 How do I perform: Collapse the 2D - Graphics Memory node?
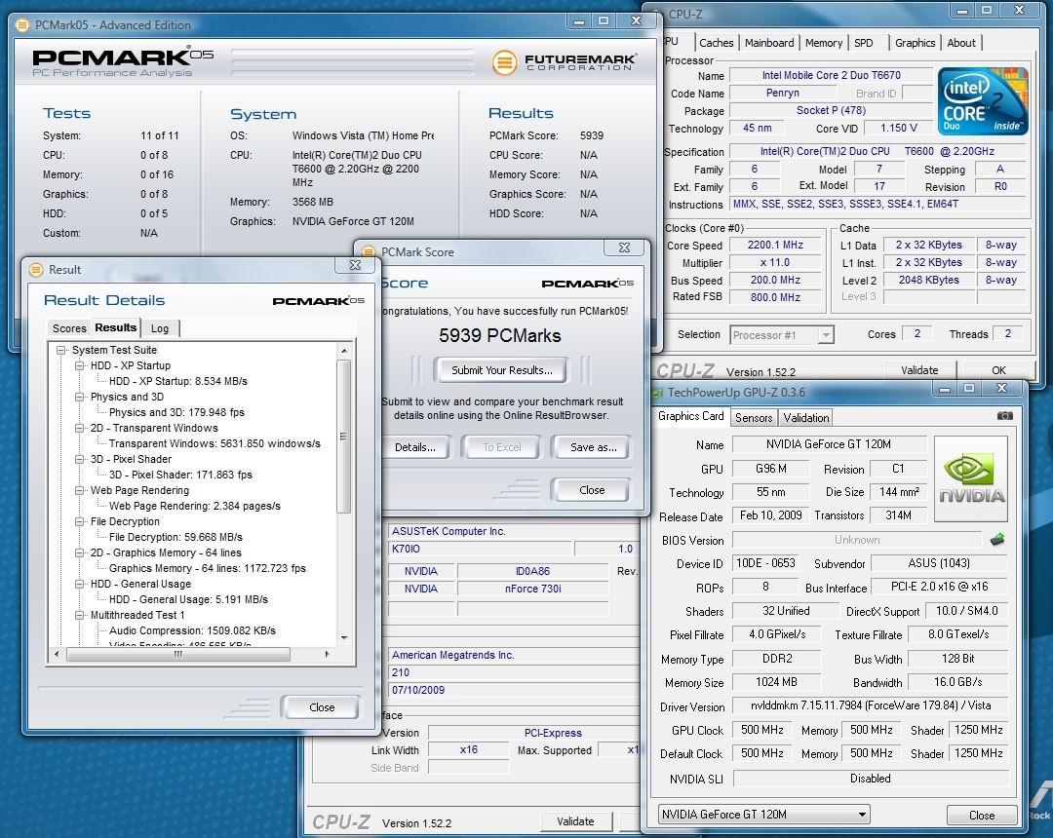[x=80, y=552]
